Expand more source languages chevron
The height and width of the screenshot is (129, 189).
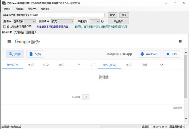pyautogui.click(x=79, y=65)
